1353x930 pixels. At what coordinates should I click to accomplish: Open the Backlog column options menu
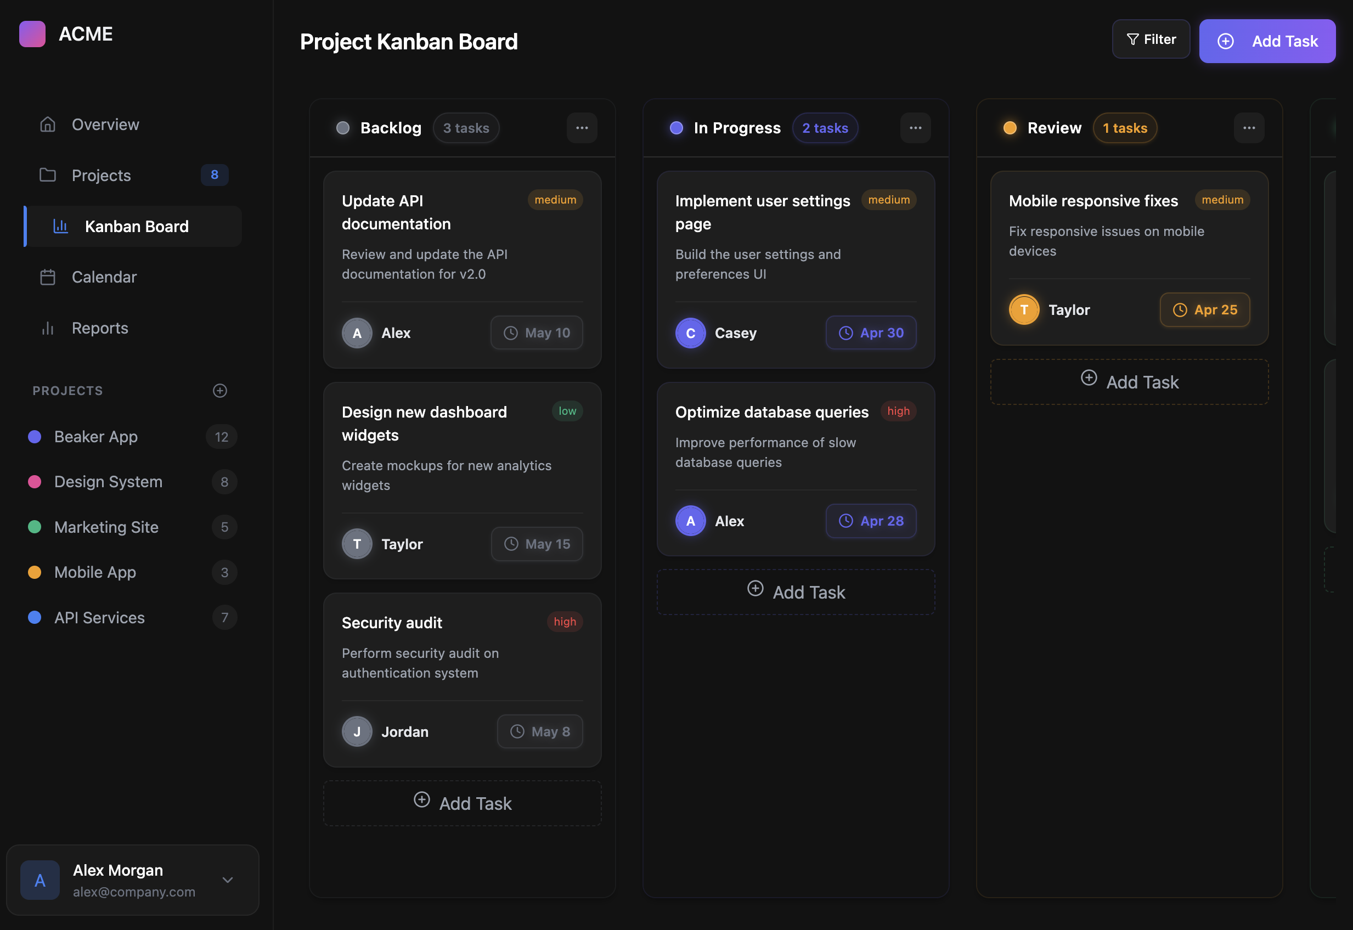click(x=582, y=128)
